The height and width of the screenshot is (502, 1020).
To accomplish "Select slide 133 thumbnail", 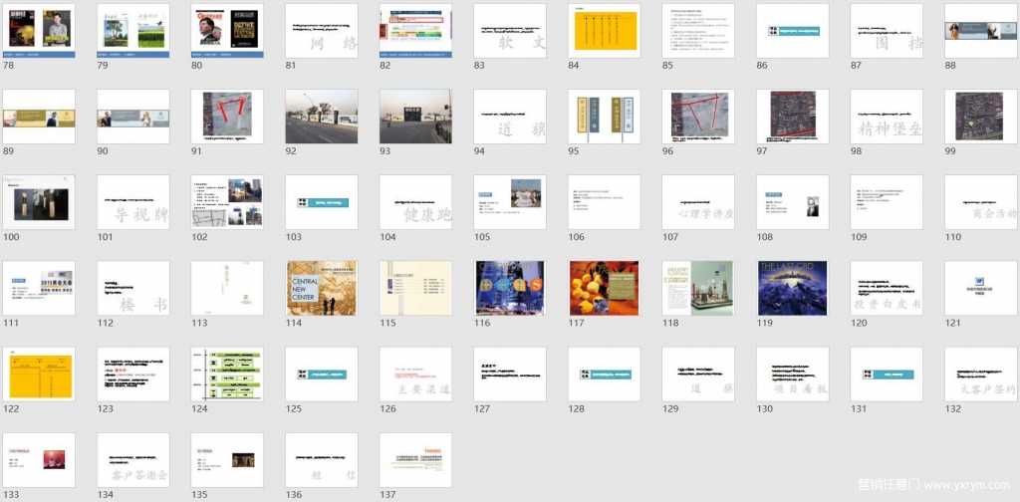I will (x=39, y=460).
